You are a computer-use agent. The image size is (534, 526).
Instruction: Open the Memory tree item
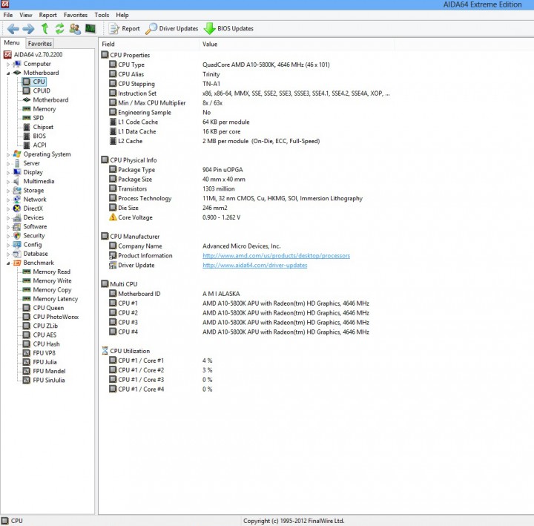point(39,109)
